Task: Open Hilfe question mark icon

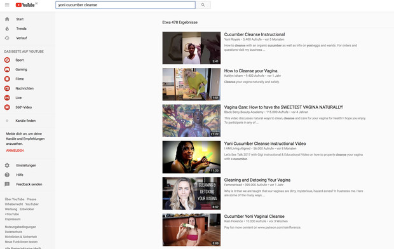Action: coord(7,175)
